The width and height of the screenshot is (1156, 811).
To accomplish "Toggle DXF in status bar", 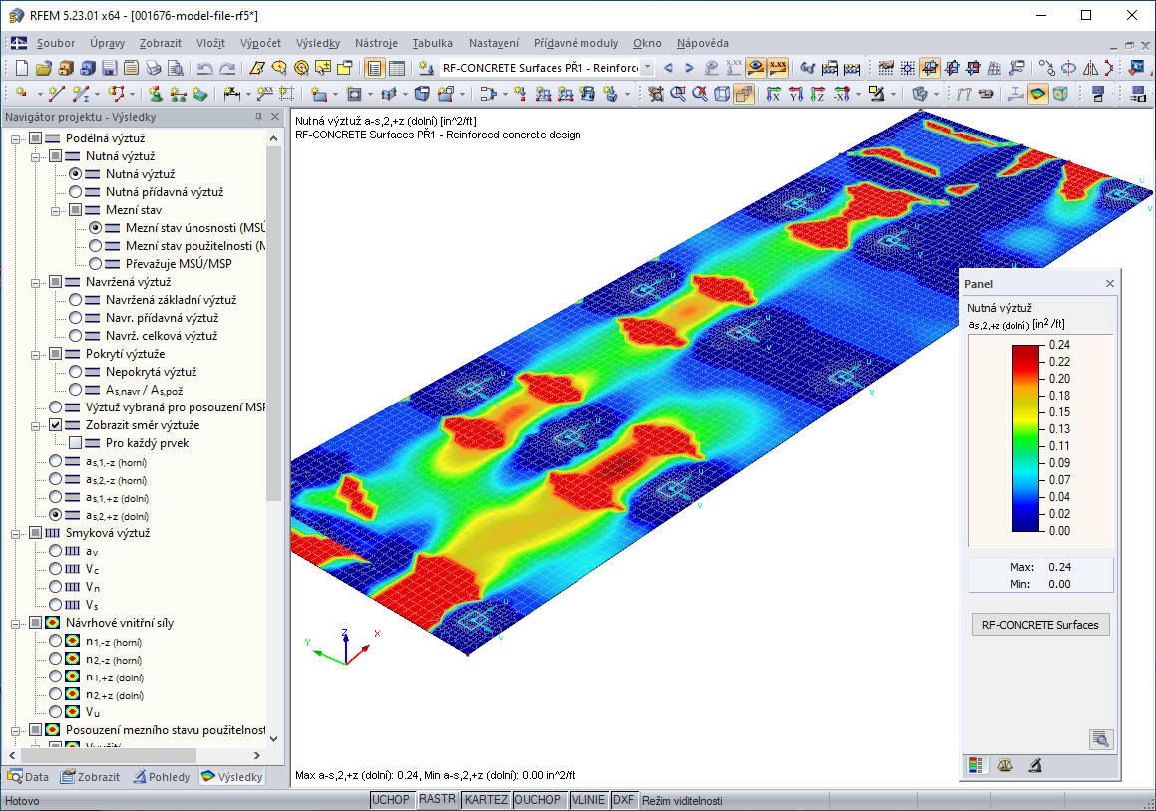I will [623, 800].
